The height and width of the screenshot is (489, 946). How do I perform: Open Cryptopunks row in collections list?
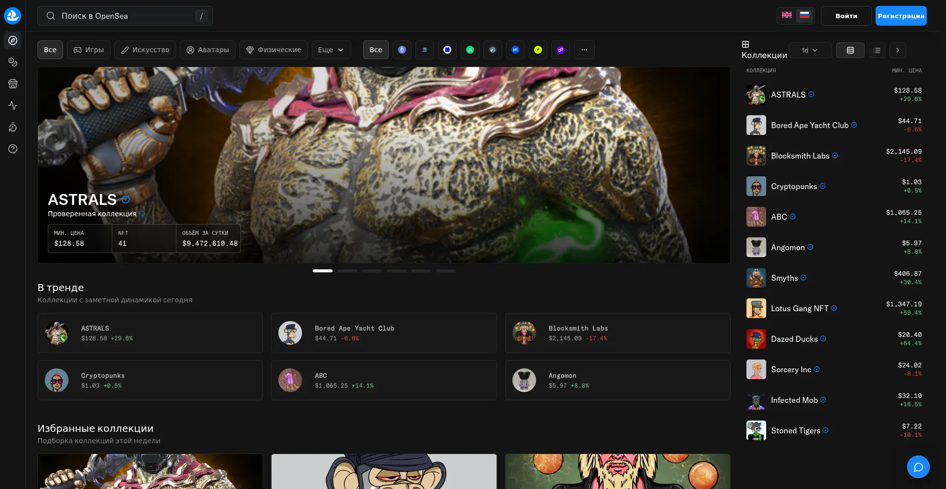click(x=834, y=186)
